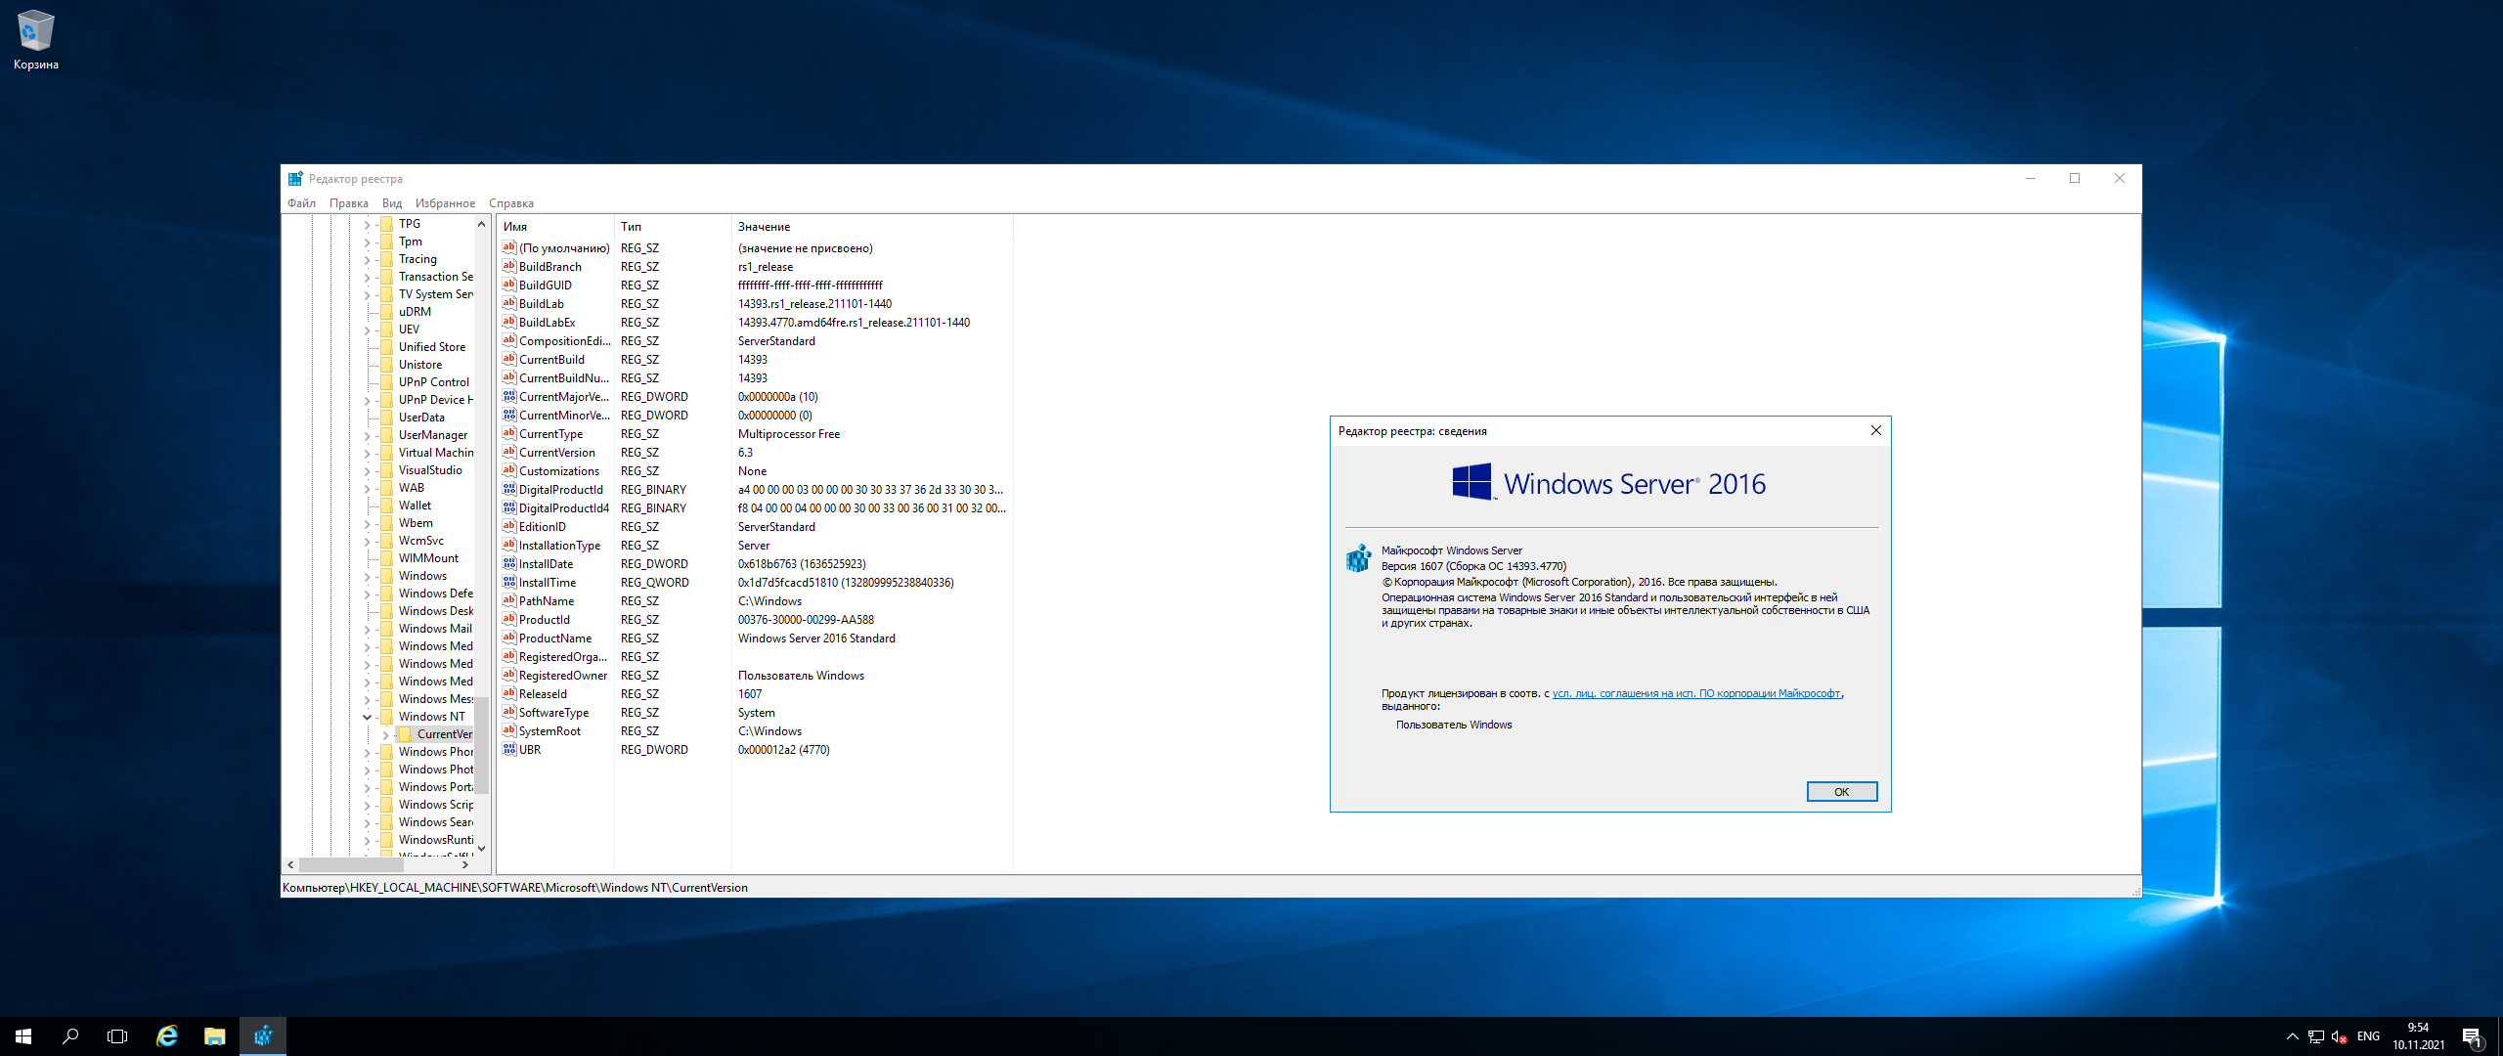Open network status tray icon
This screenshot has width=2503, height=1056.
2316,1036
